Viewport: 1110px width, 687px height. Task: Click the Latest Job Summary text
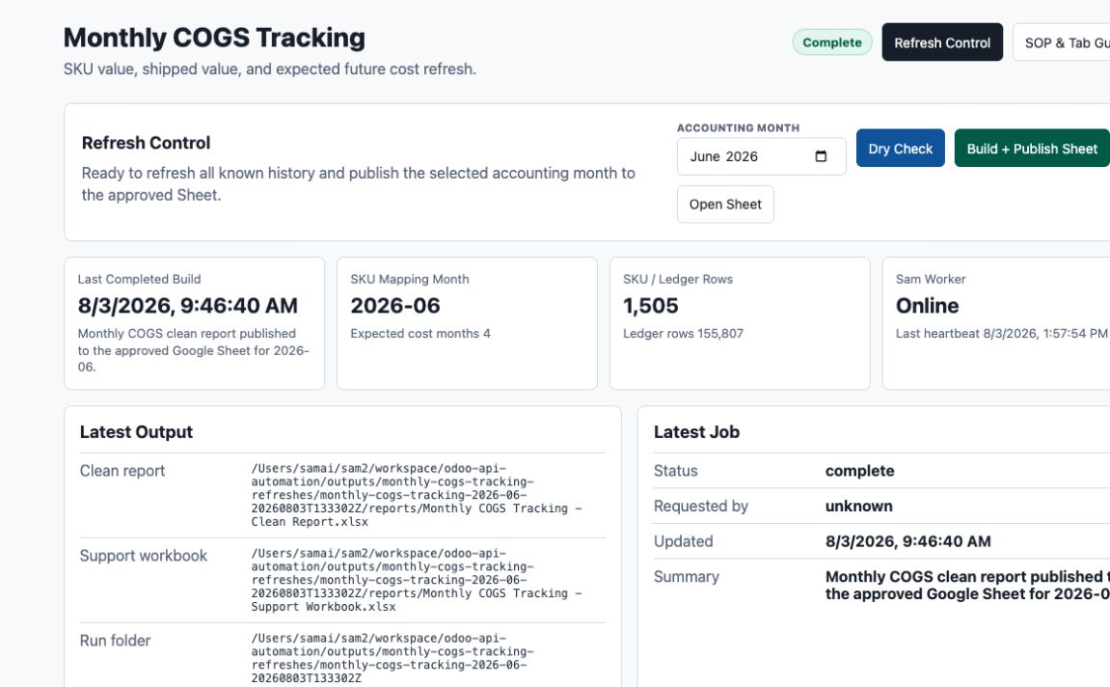(x=967, y=586)
